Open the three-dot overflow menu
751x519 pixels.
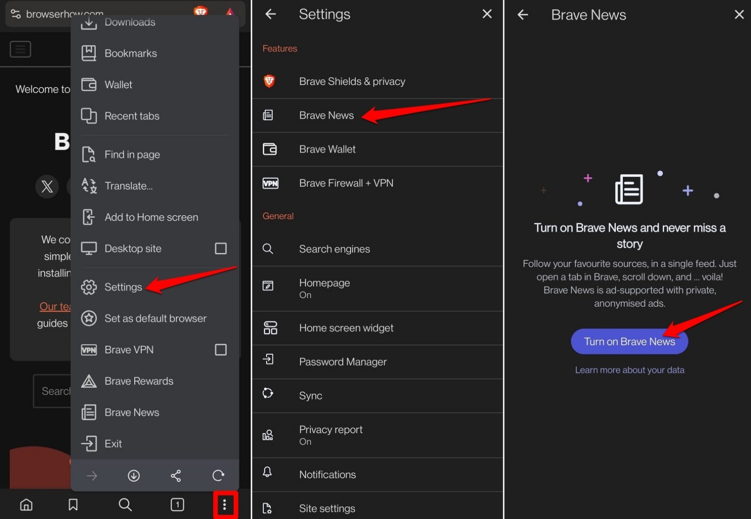225,505
